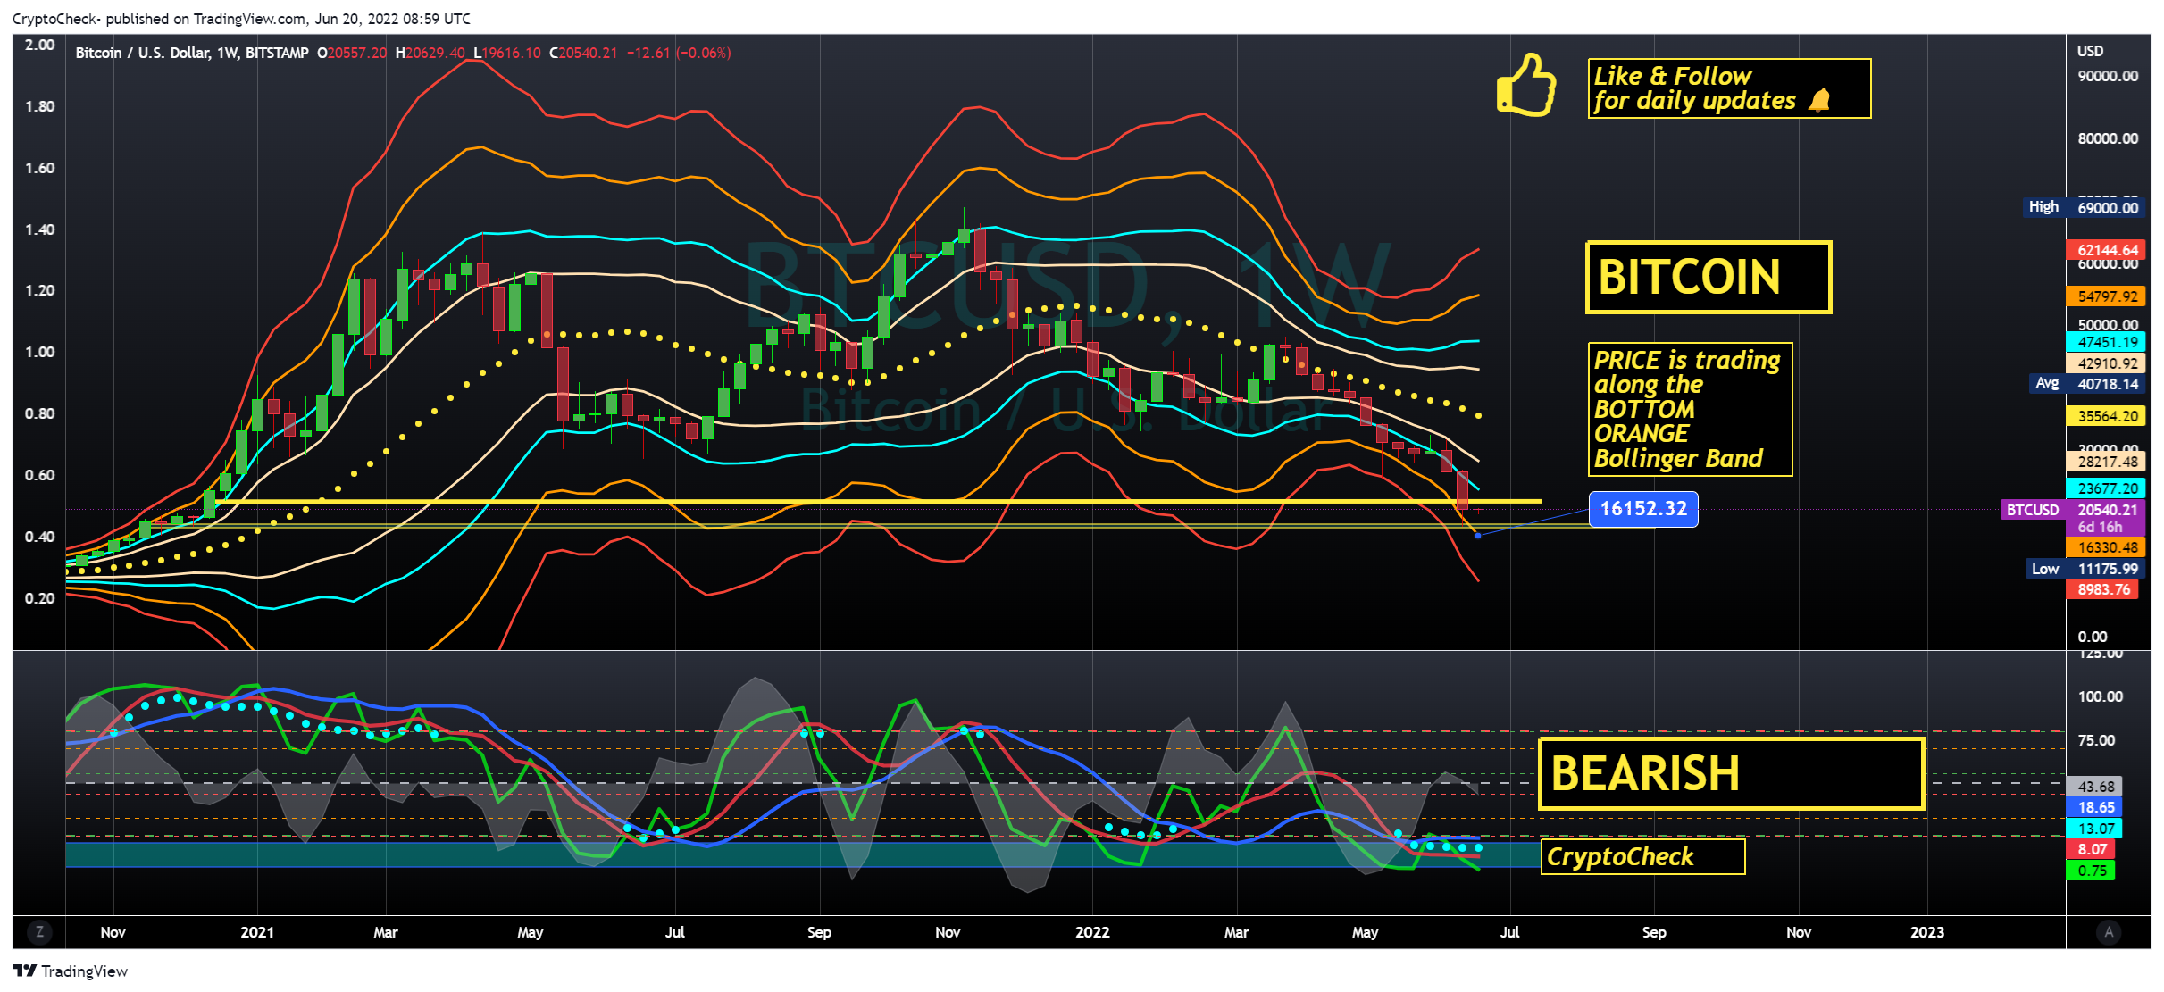Click the 2022 label on time axis
This screenshot has width=2164, height=992.
tap(1092, 932)
